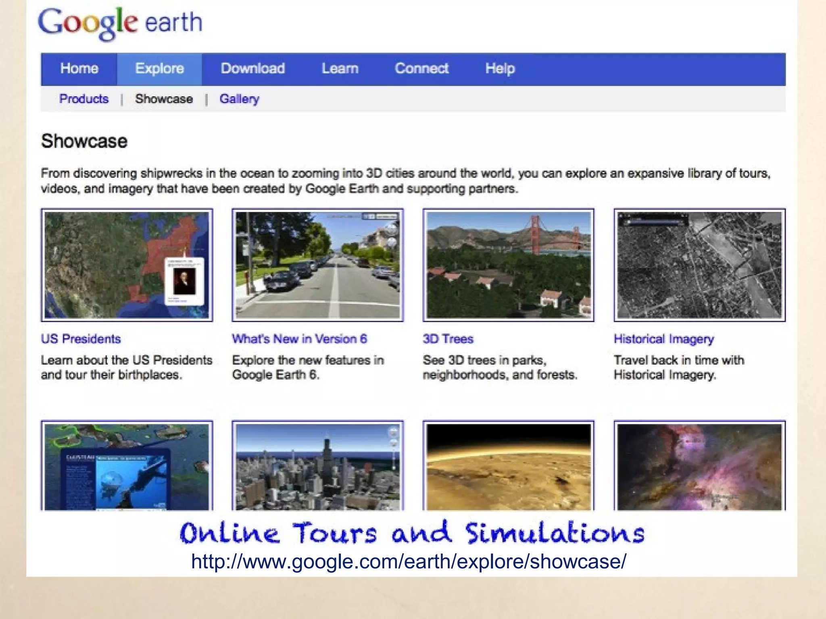
Task: Click the 'From discovering shipwrecks' intro paragraph
Action: 406,181
